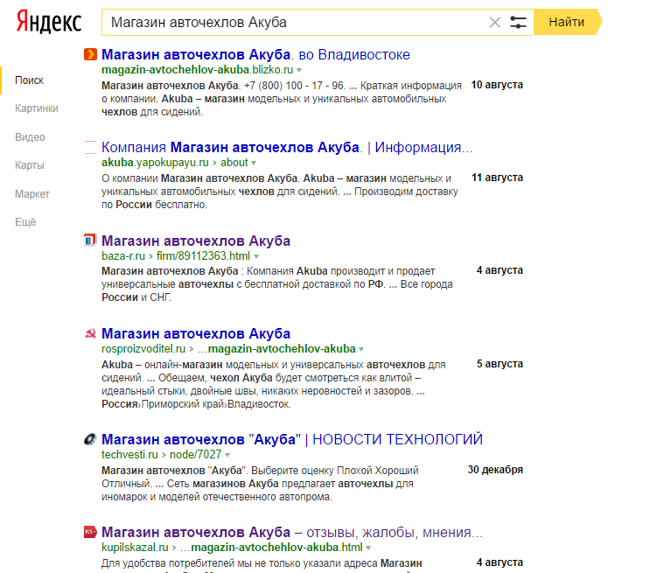Viewport: 650px width, 573px height.
Task: Open result 'Компания Магазин авточехлов Акуба. | Информация'
Action: [x=287, y=147]
